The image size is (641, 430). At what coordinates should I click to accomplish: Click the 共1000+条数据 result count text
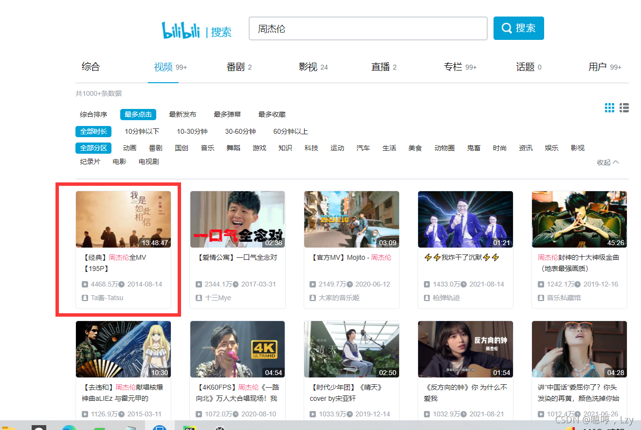pyautogui.click(x=99, y=93)
